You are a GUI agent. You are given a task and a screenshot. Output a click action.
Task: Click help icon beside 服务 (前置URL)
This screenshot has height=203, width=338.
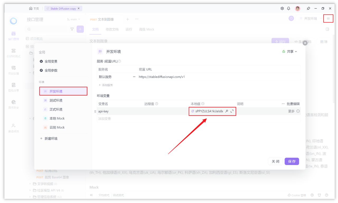pyautogui.click(x=119, y=61)
